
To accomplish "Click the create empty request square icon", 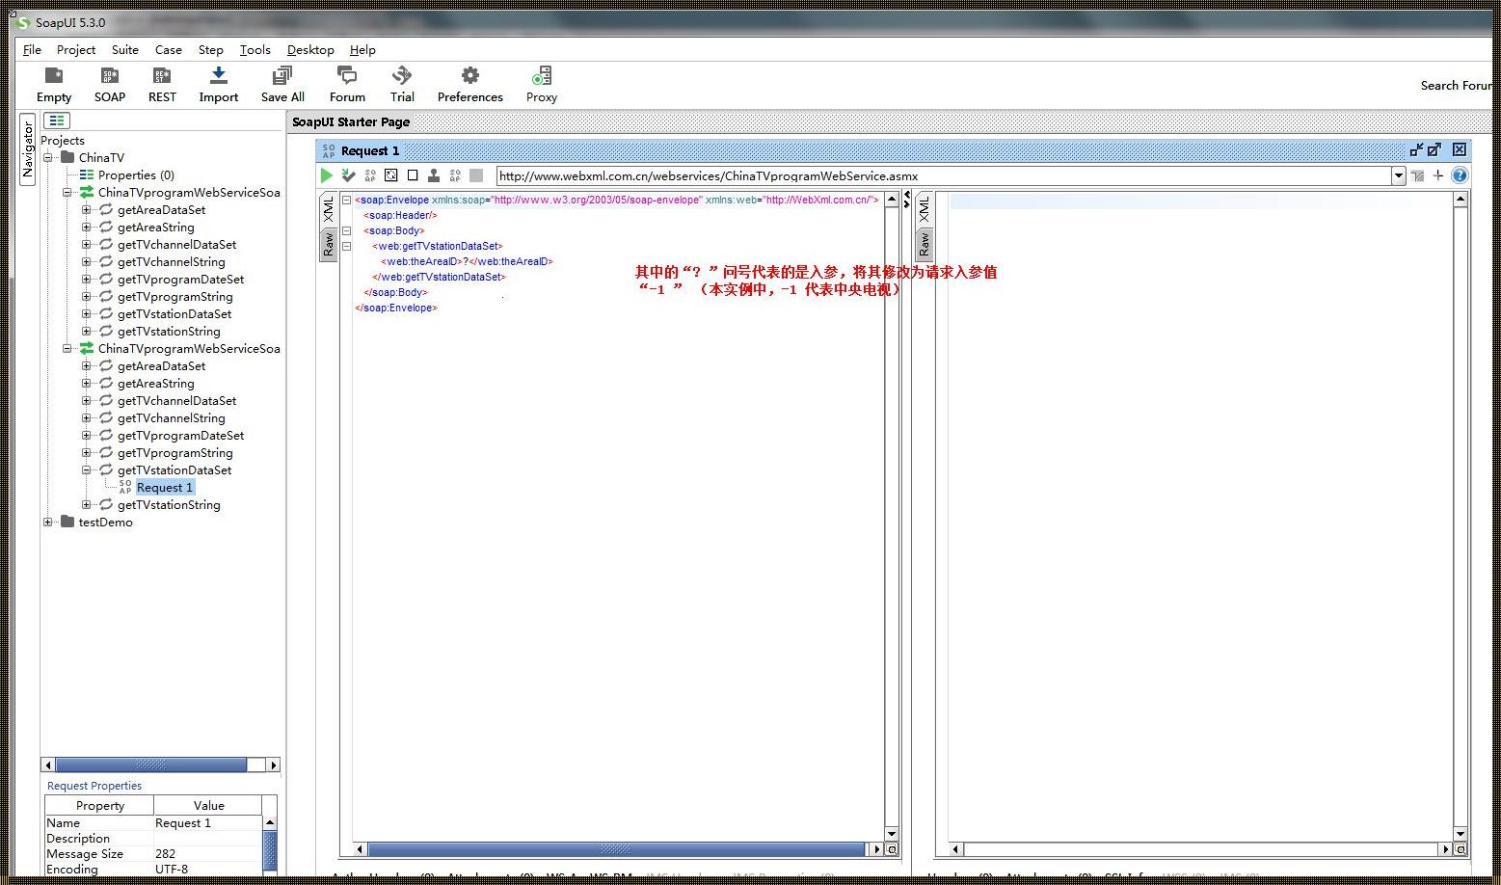I will click(x=413, y=175).
